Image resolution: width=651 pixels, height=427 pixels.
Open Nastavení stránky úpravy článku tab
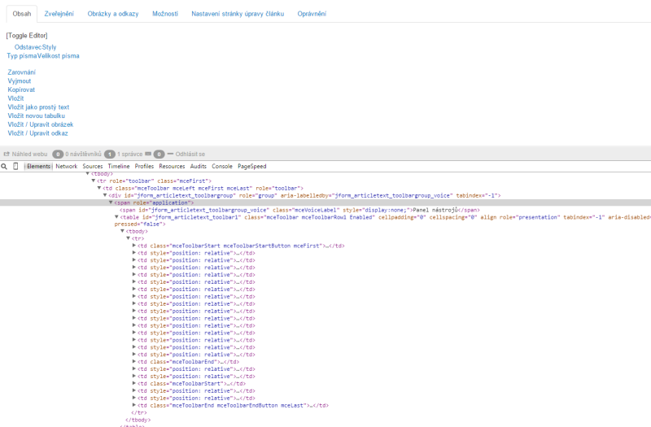(238, 14)
